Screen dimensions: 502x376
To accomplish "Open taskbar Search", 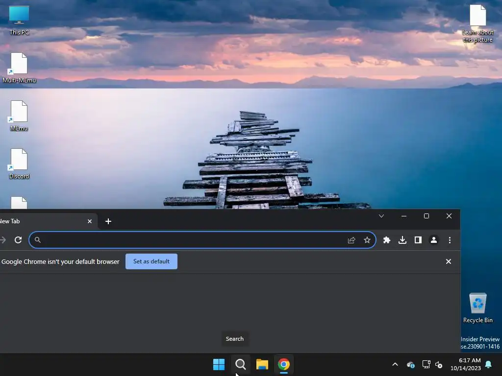I will [x=240, y=364].
